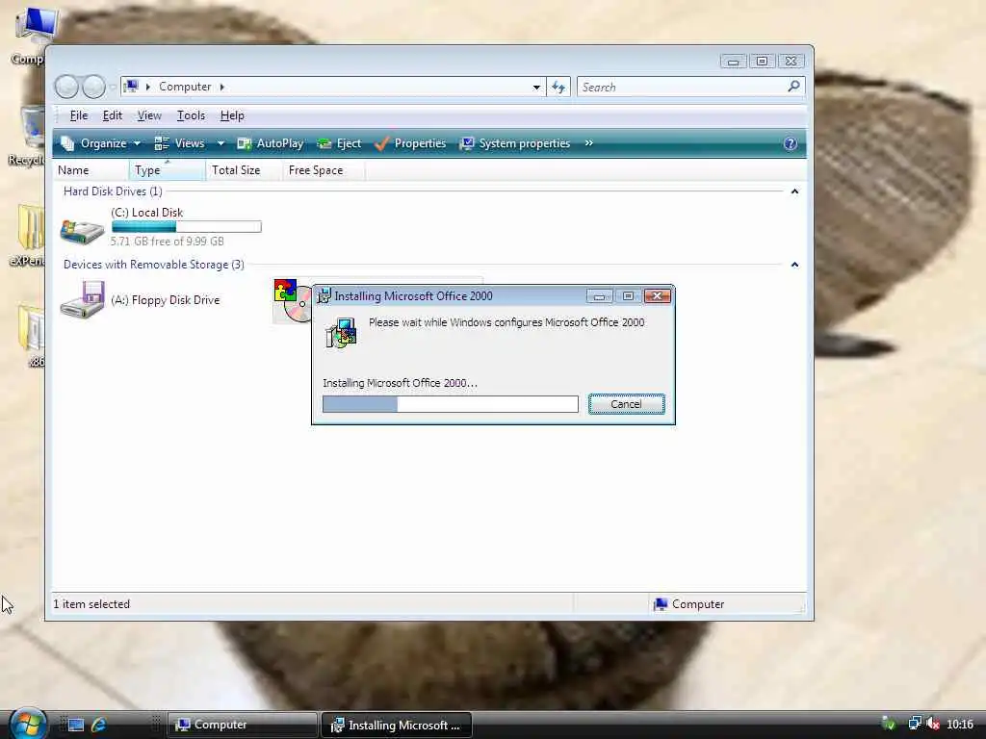Screen dimensions: 986x739
Task: Click the Back navigation button
Action: (x=66, y=87)
